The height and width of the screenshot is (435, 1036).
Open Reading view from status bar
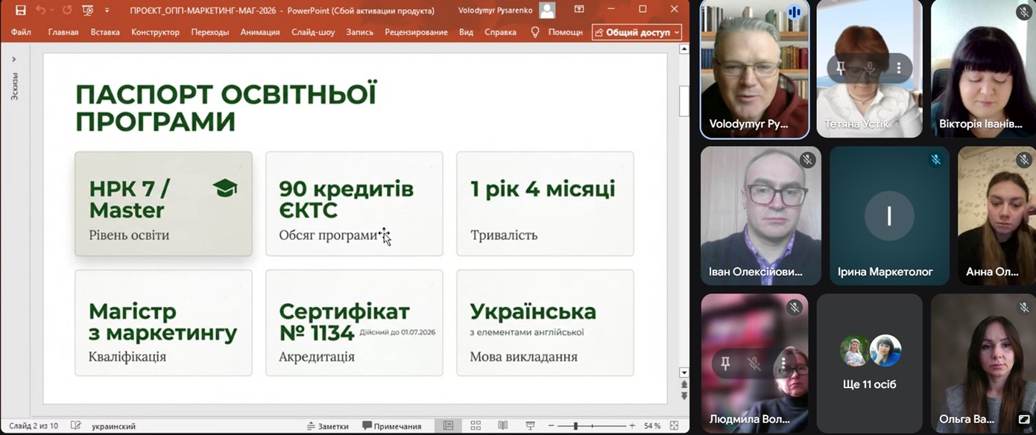[x=503, y=426]
